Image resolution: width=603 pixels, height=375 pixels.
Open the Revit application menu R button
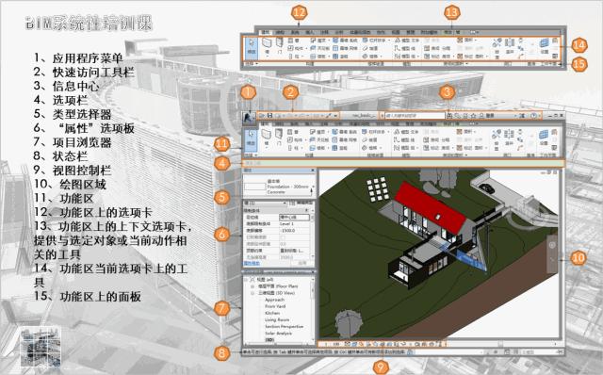click(x=248, y=117)
